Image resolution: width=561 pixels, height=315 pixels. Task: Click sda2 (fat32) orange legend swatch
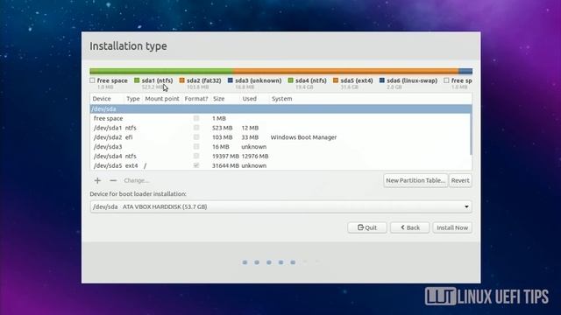[181, 80]
